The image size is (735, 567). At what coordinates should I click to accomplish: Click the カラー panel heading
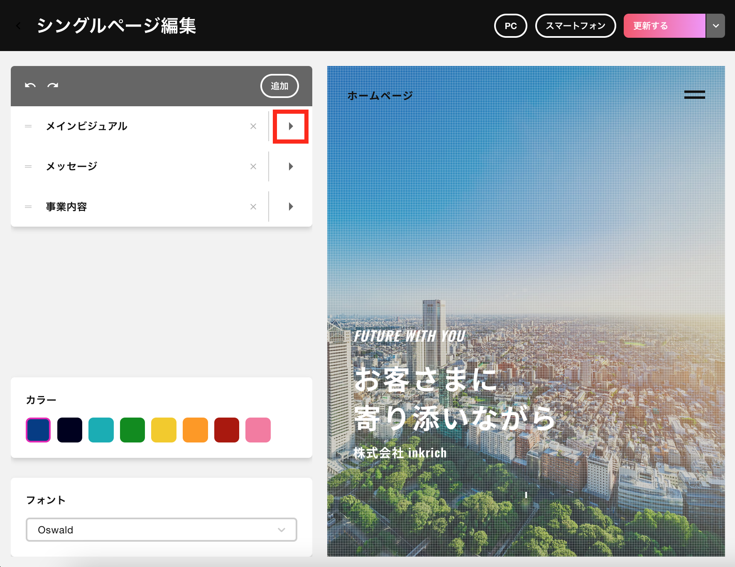41,400
